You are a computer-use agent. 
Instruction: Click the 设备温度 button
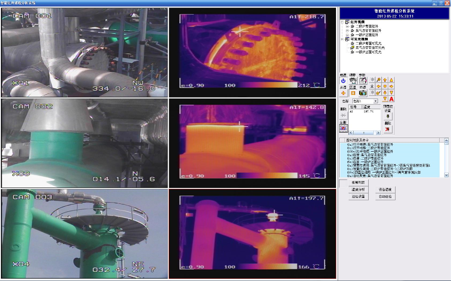coord(385,190)
